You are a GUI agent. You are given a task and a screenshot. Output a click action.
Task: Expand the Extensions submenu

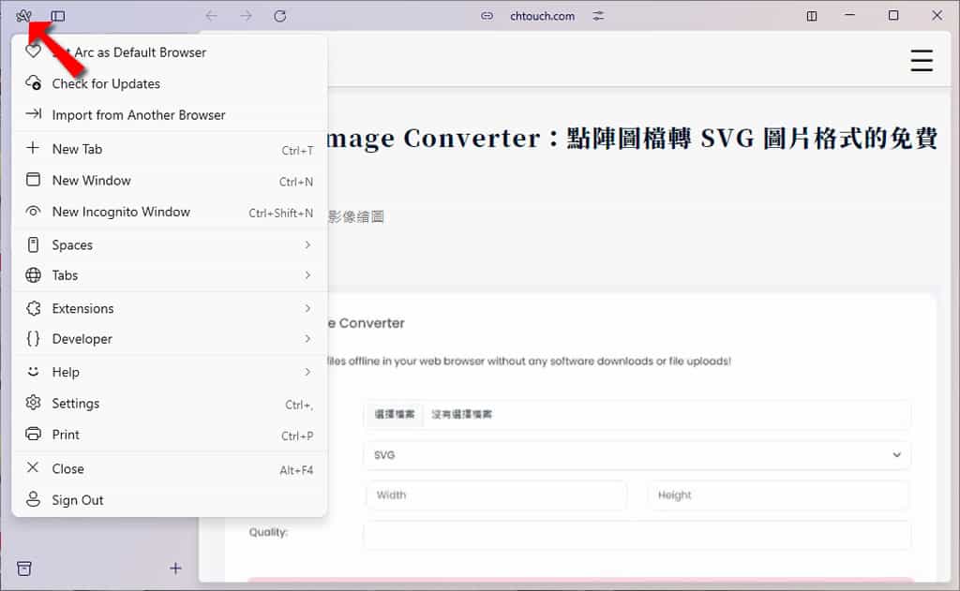click(170, 308)
